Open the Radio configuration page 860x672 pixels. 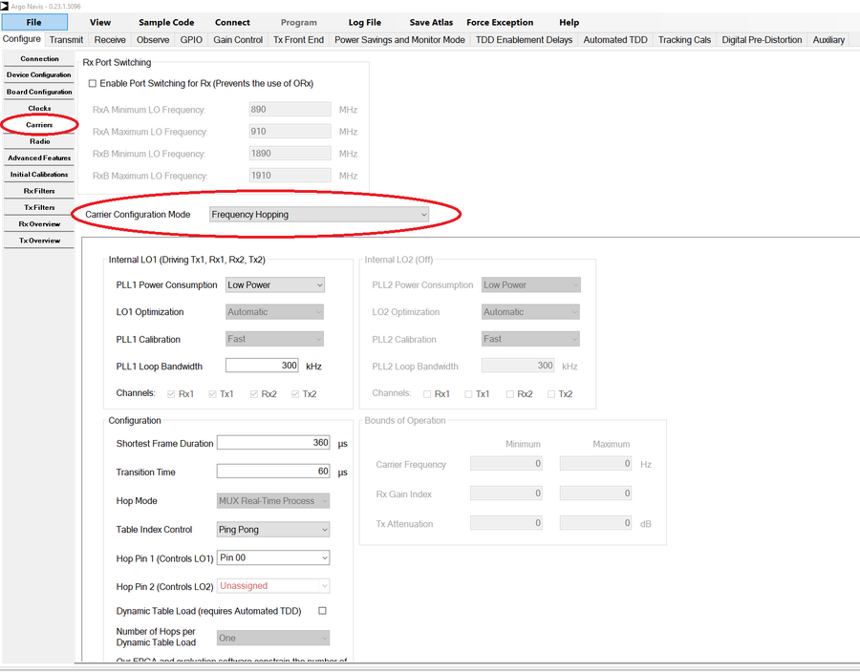38,140
